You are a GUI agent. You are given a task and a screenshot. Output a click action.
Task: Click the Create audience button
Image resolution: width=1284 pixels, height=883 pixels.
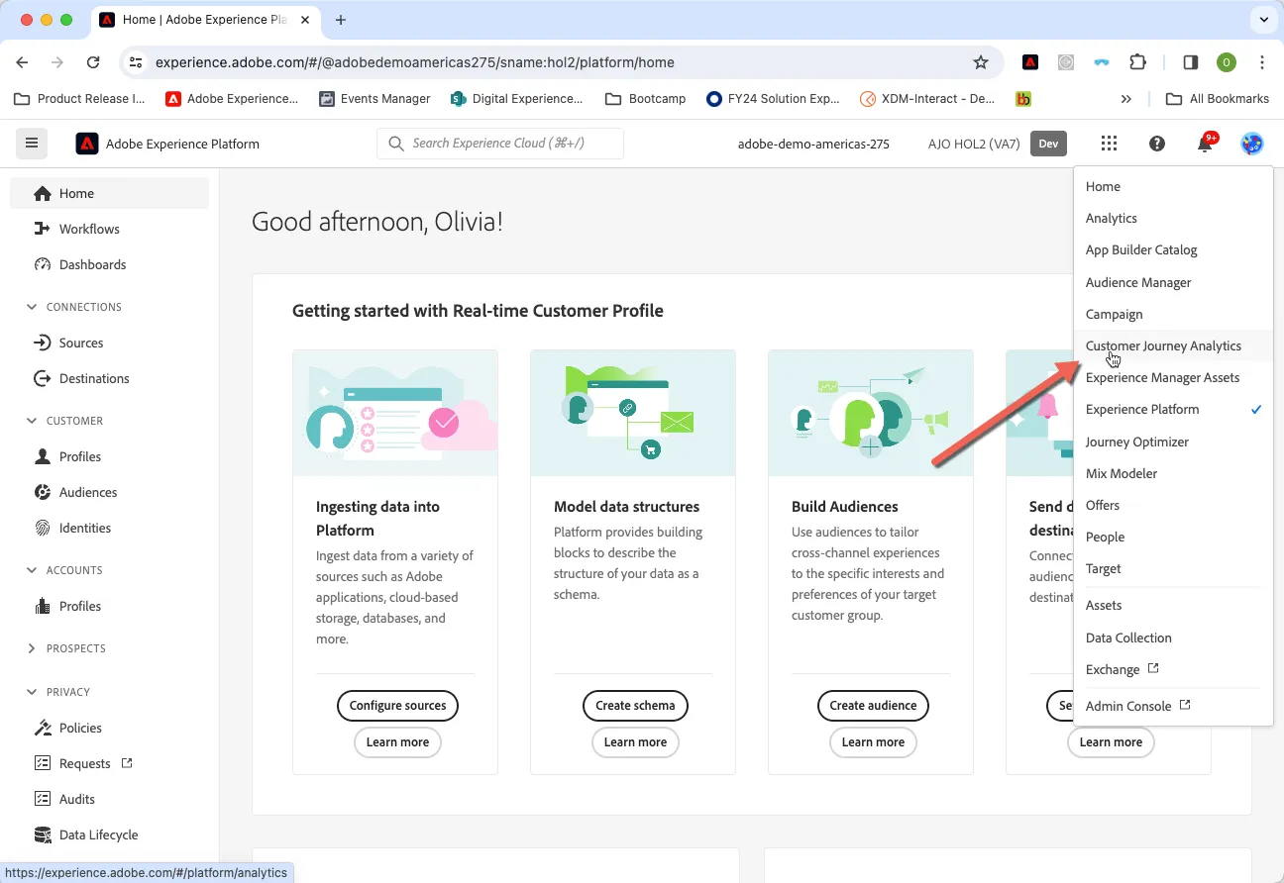coord(873,706)
